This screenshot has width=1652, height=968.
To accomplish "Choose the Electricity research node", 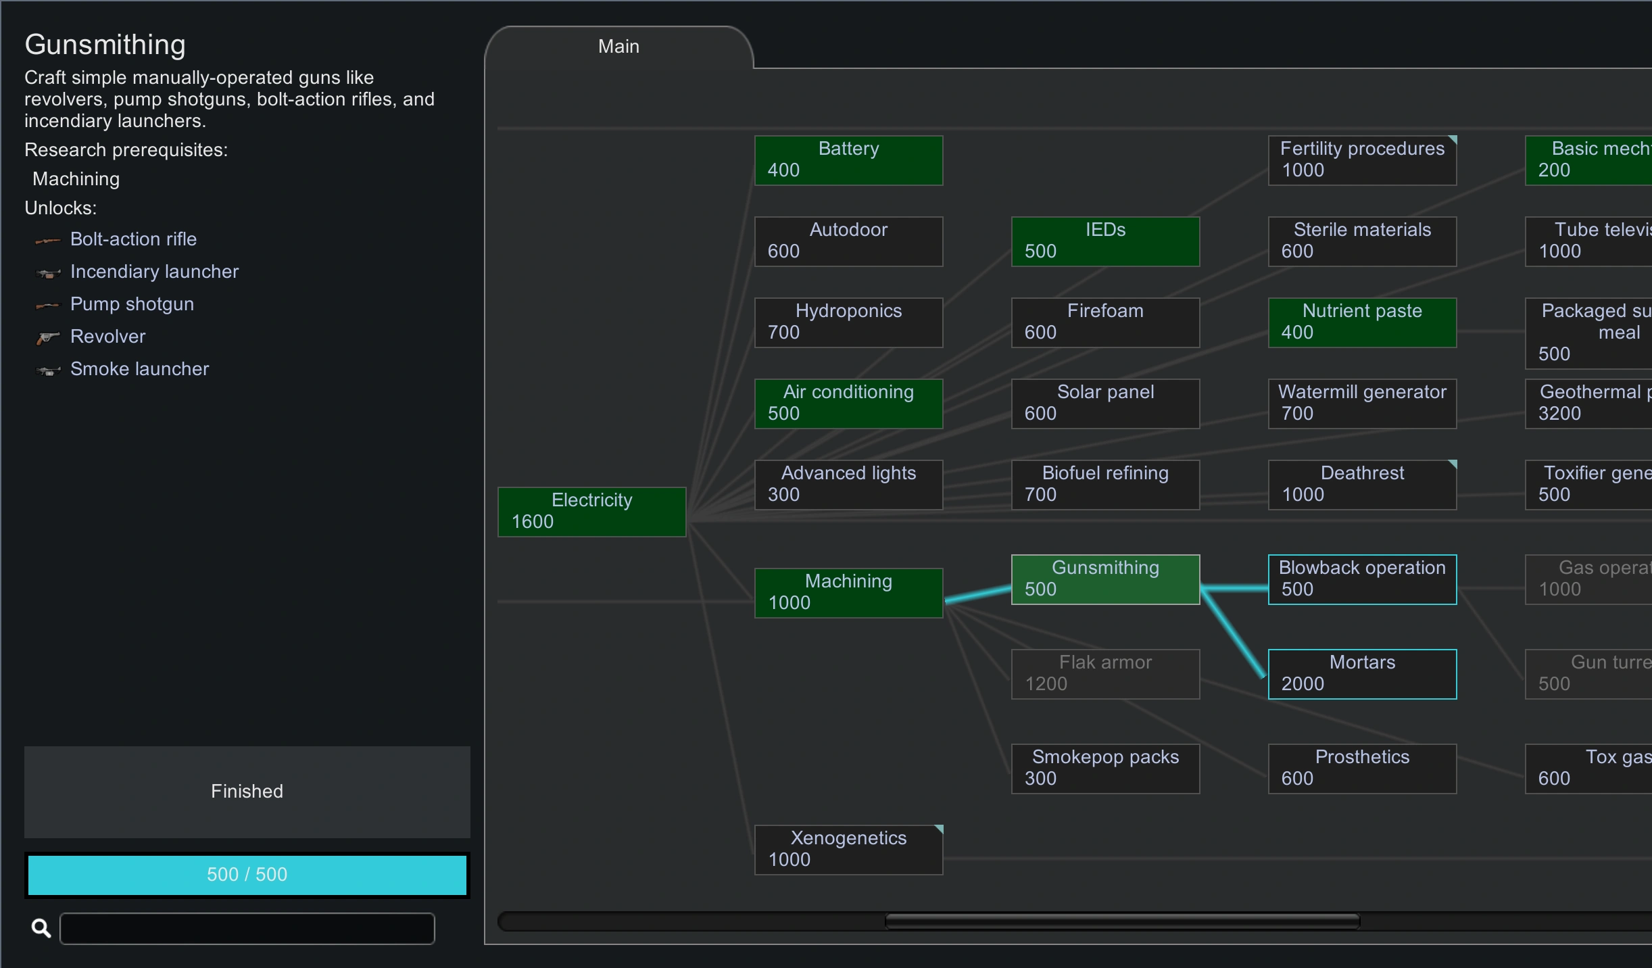I will pyautogui.click(x=591, y=512).
